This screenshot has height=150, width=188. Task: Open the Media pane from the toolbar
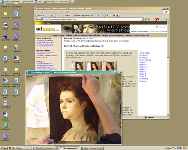tap(86, 15)
